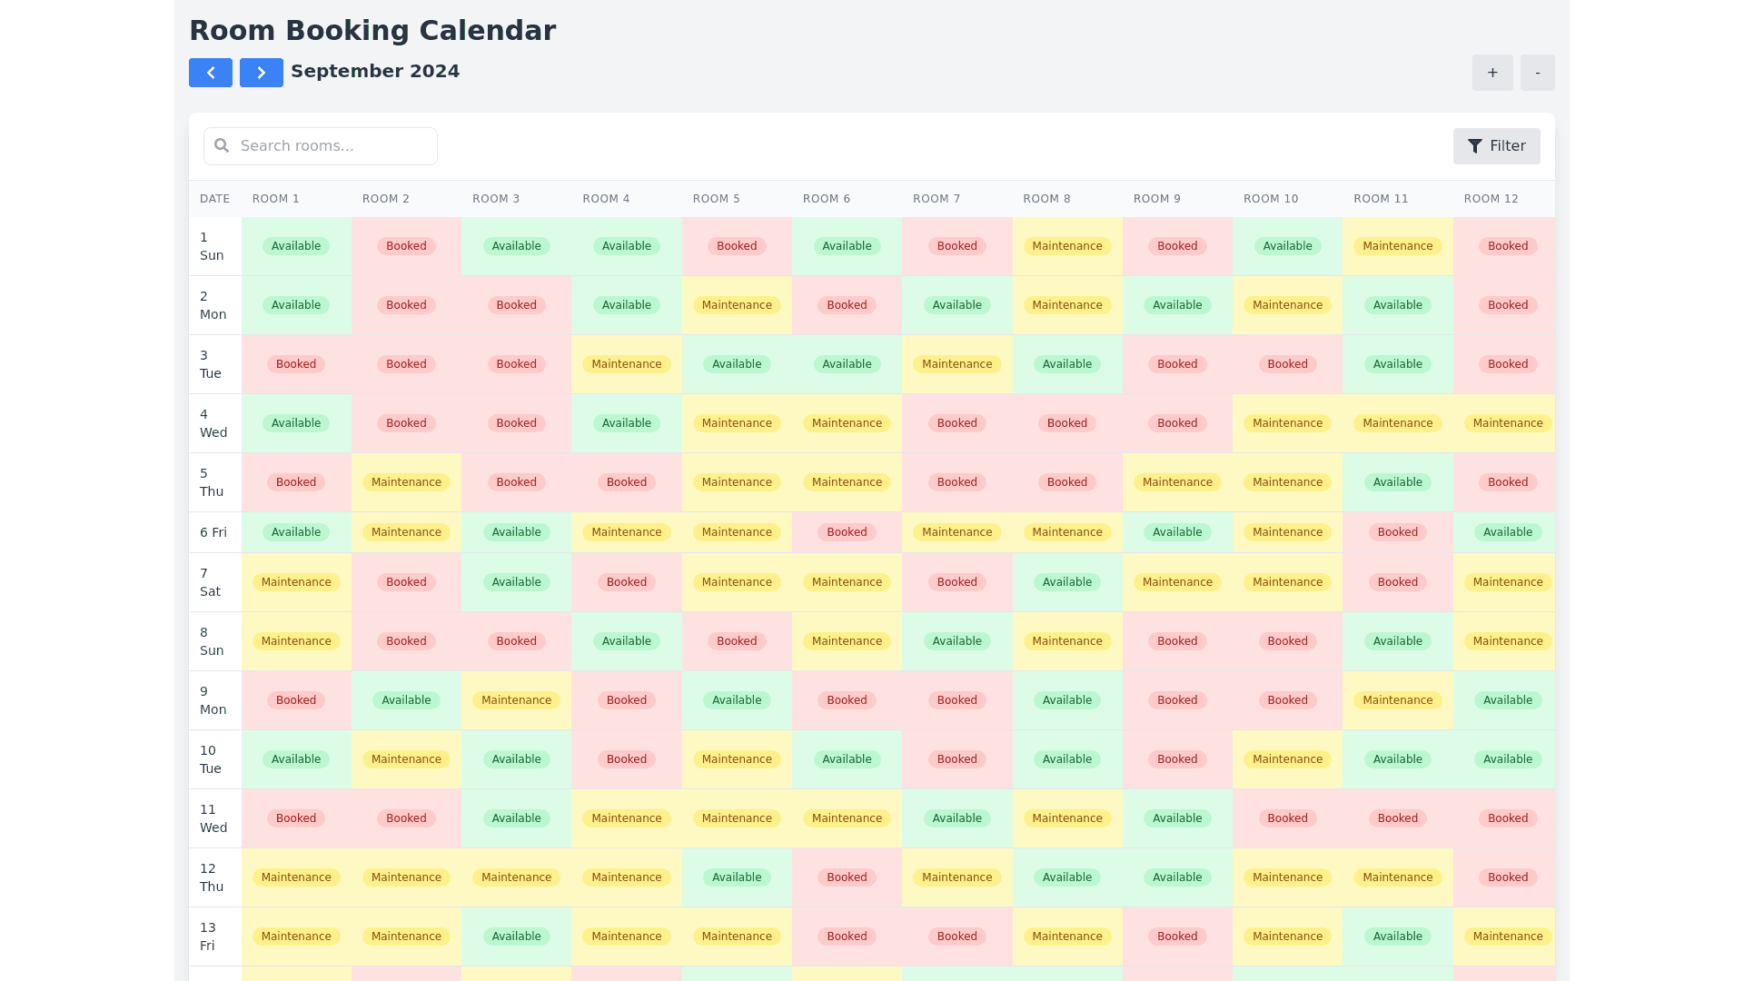Open Room 2 Booked slot on Sept 3

[406, 364]
